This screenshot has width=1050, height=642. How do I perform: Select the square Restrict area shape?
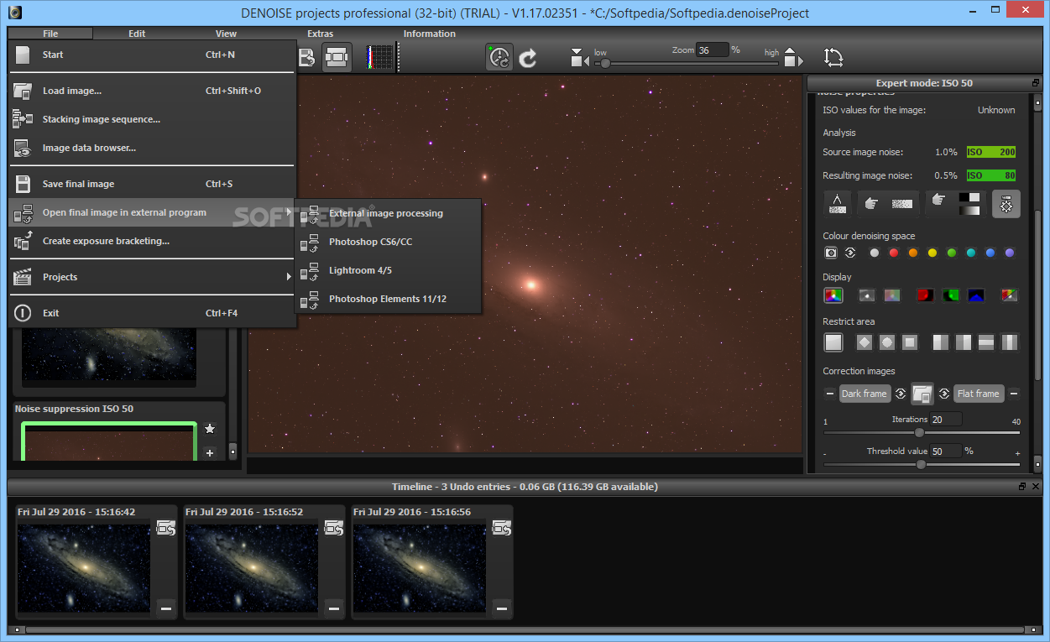[x=910, y=342]
